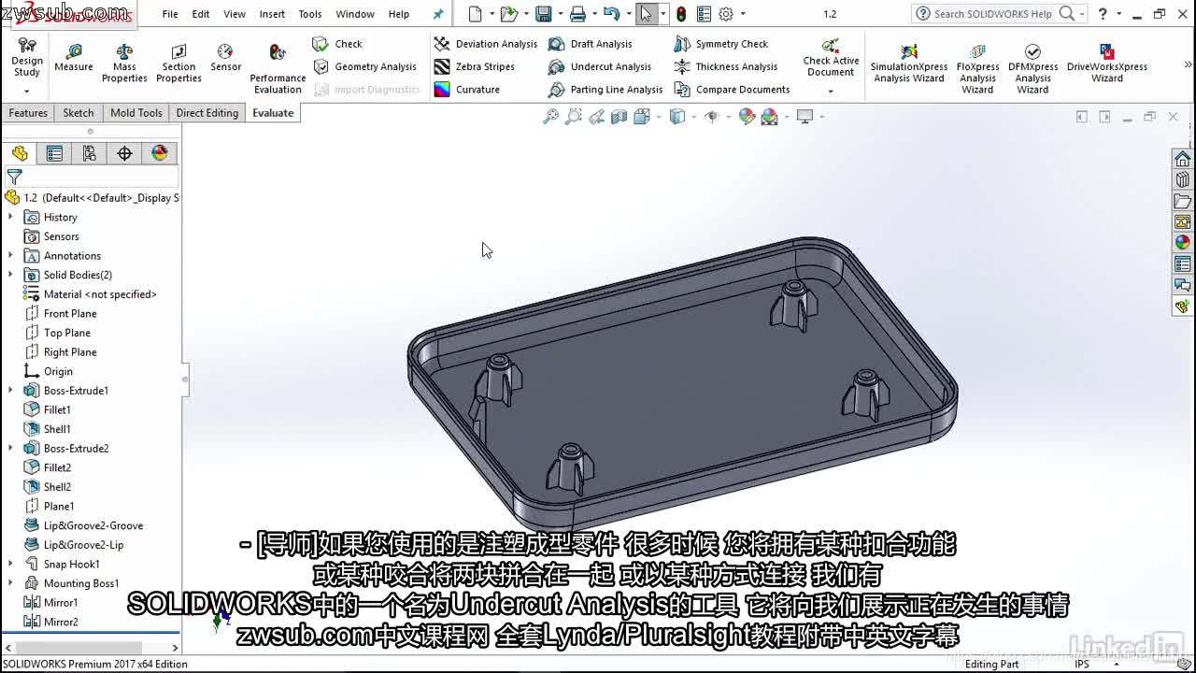Open Design Study tool
This screenshot has height=673, width=1196.
pyautogui.click(x=27, y=57)
